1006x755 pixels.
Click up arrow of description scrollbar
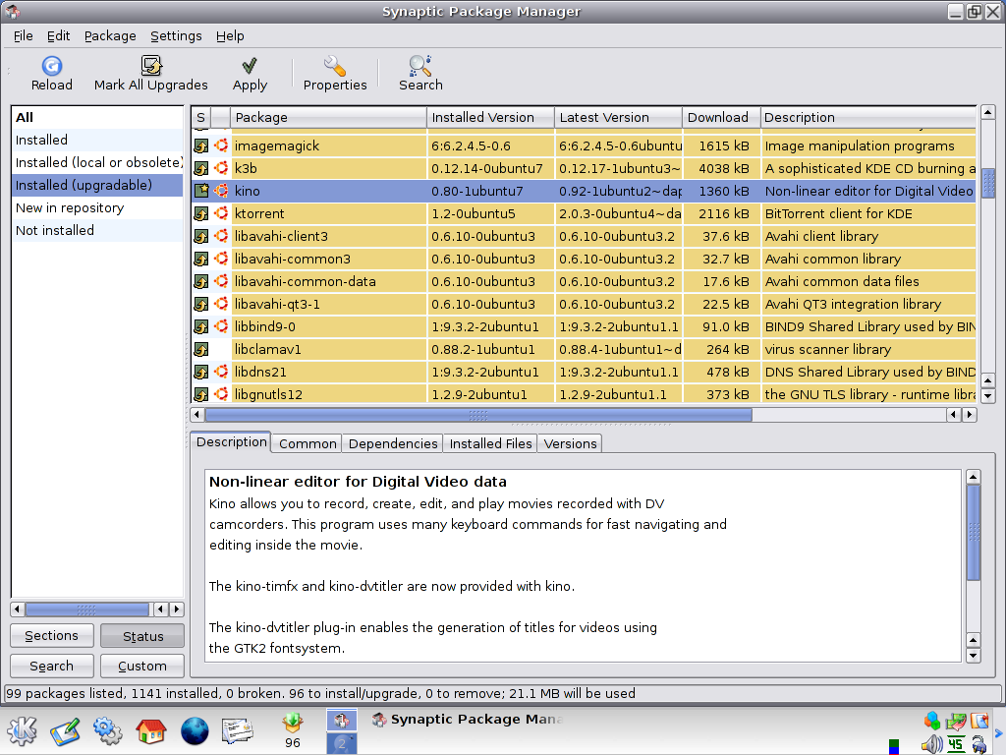(974, 477)
